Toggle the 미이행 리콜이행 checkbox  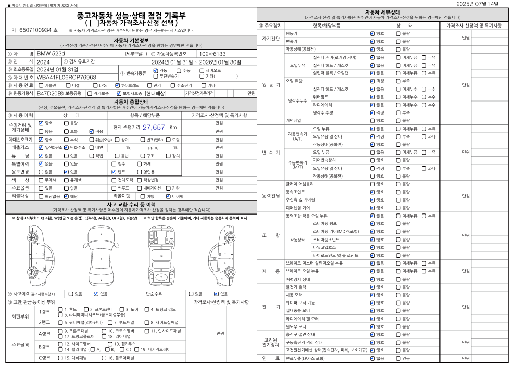pos(169,196)
